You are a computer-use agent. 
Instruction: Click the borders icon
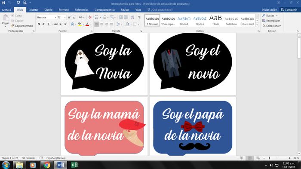click(x=135, y=24)
